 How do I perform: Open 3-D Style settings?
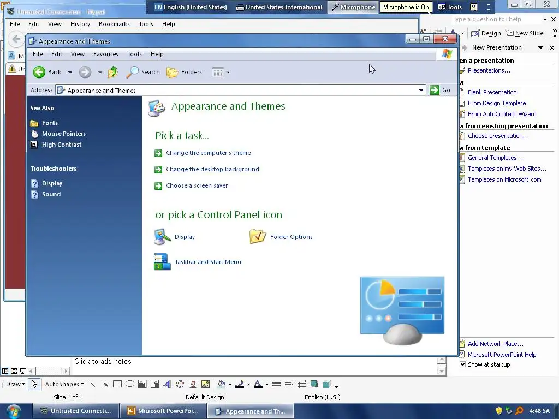[327, 384]
